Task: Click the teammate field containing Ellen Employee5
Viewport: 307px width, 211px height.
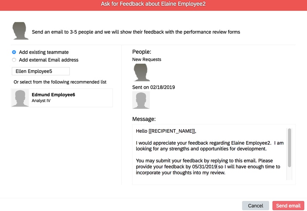Action: coord(41,71)
